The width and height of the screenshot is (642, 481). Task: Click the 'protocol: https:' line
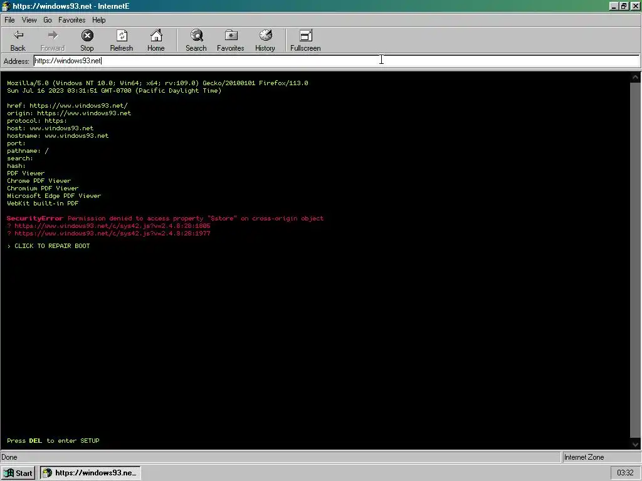pyautogui.click(x=37, y=121)
